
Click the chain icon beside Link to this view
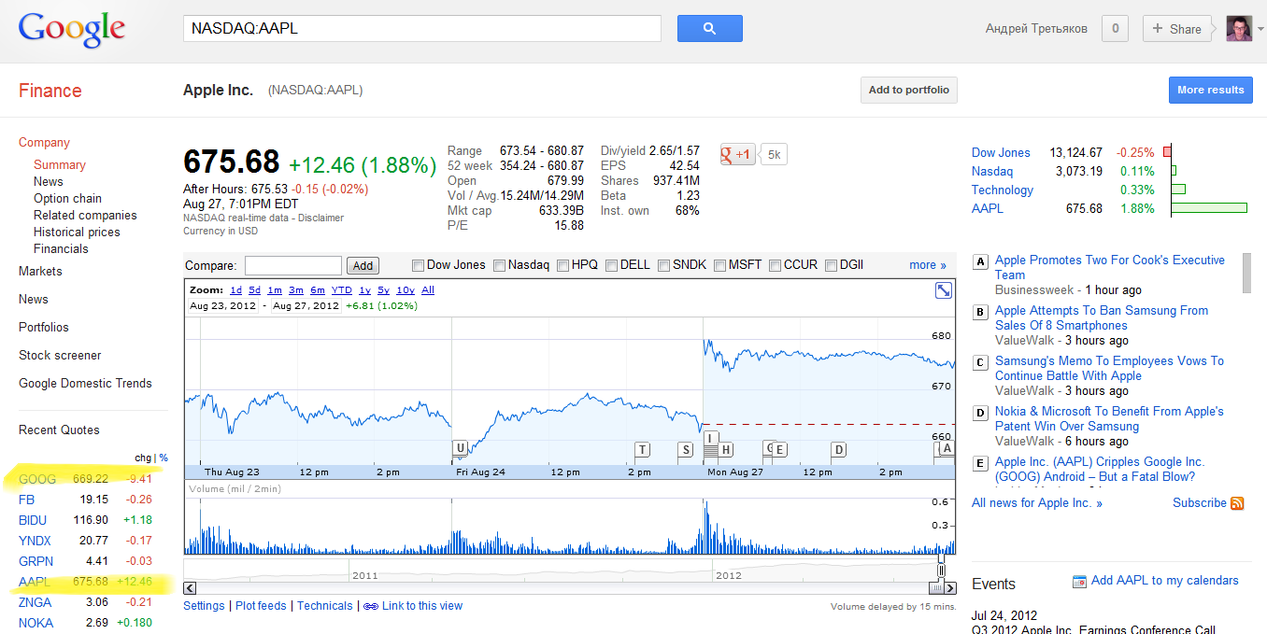click(x=371, y=606)
